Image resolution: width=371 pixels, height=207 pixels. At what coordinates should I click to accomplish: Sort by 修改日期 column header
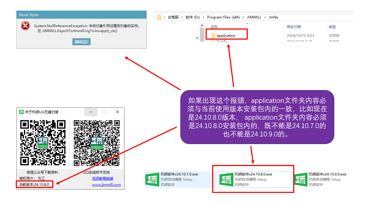[x=294, y=27]
